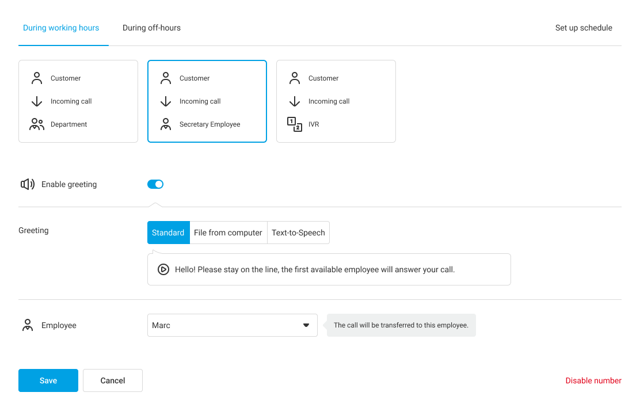
Task: Click the Secretary Employee person icon
Action: pyautogui.click(x=166, y=124)
